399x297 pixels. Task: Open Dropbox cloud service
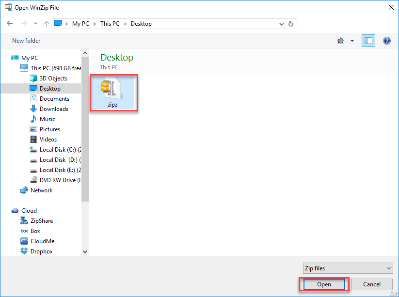(42, 251)
